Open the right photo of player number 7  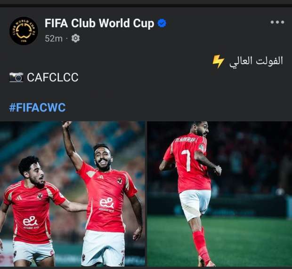[219, 194]
